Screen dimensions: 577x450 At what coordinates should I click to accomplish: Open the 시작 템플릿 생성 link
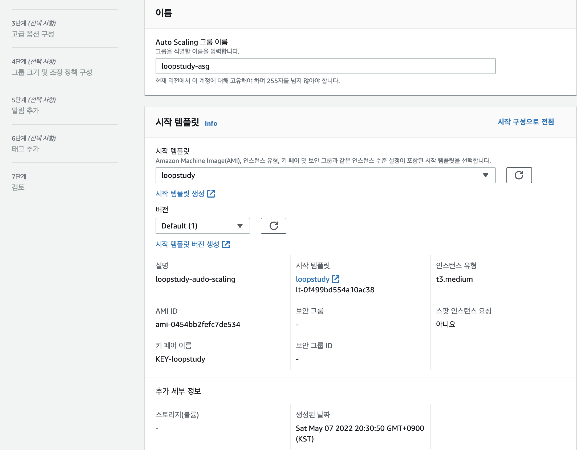tap(180, 194)
